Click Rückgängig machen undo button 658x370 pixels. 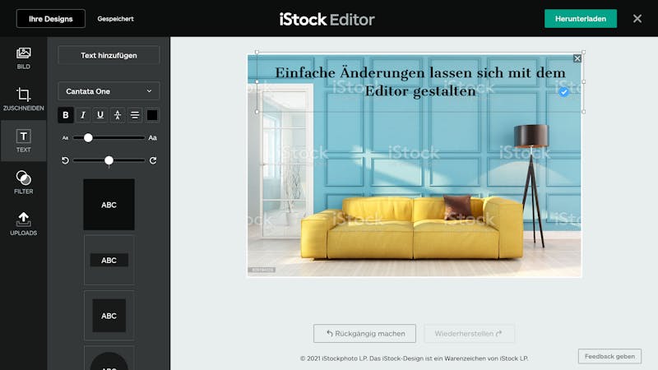pyautogui.click(x=364, y=334)
